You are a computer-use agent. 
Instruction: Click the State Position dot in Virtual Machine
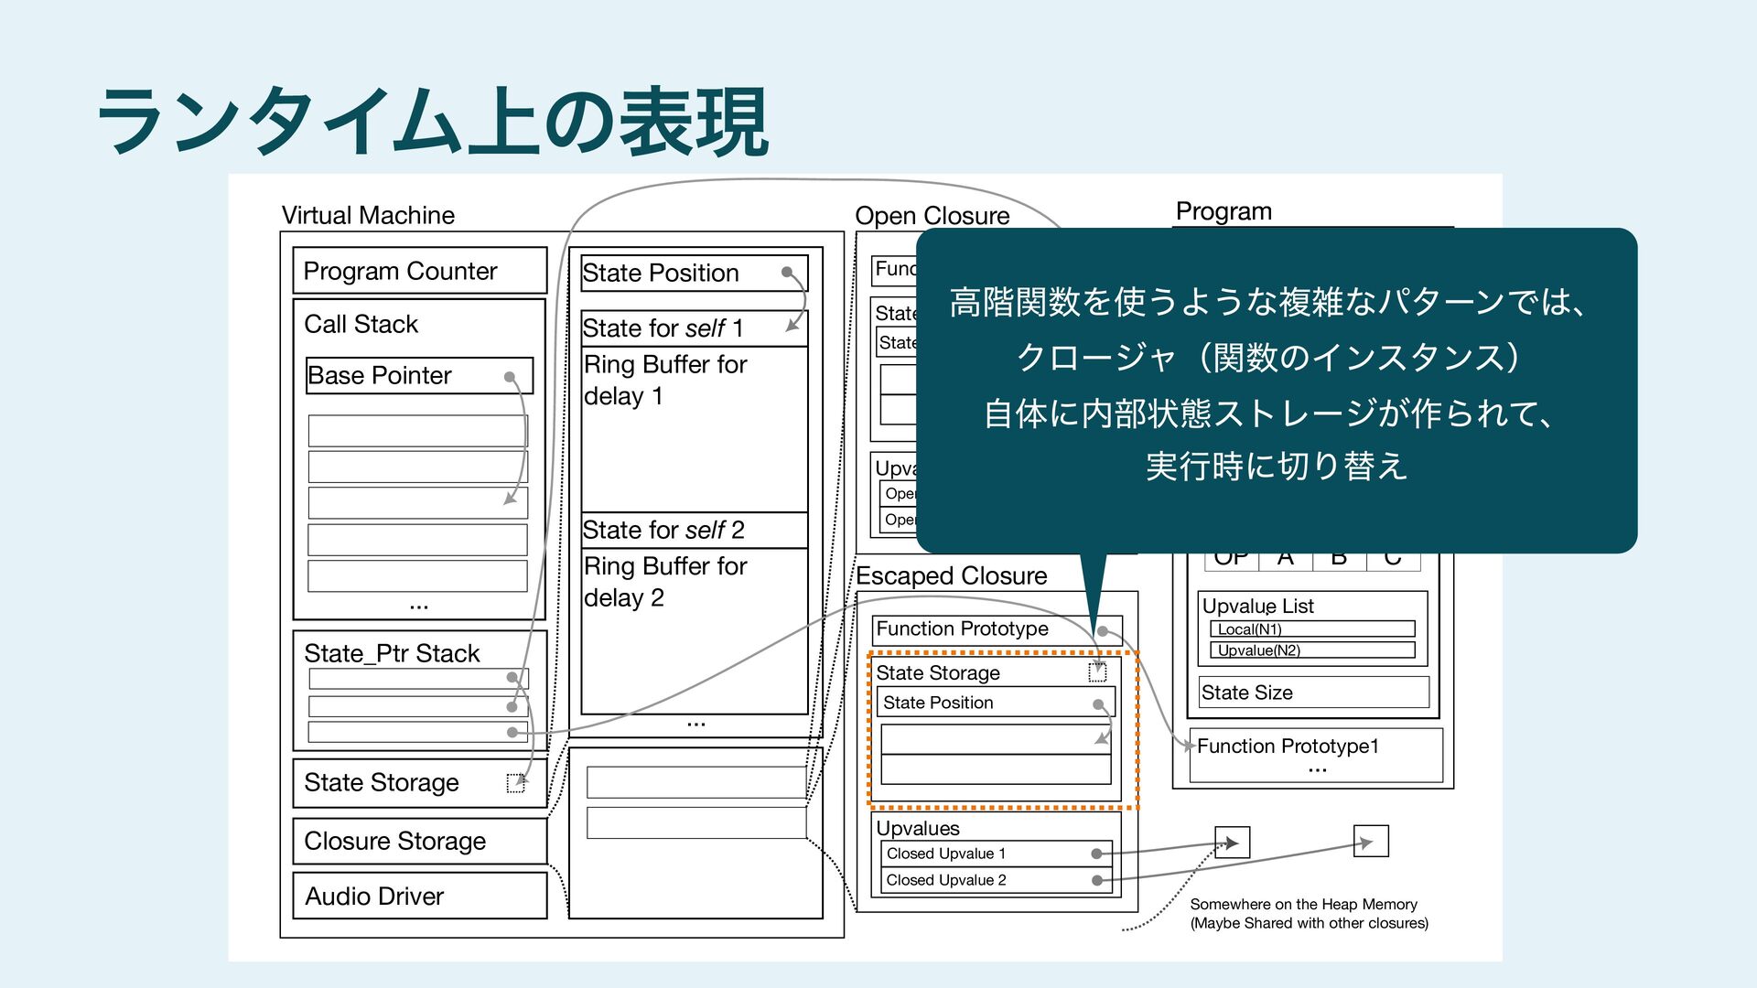click(787, 272)
